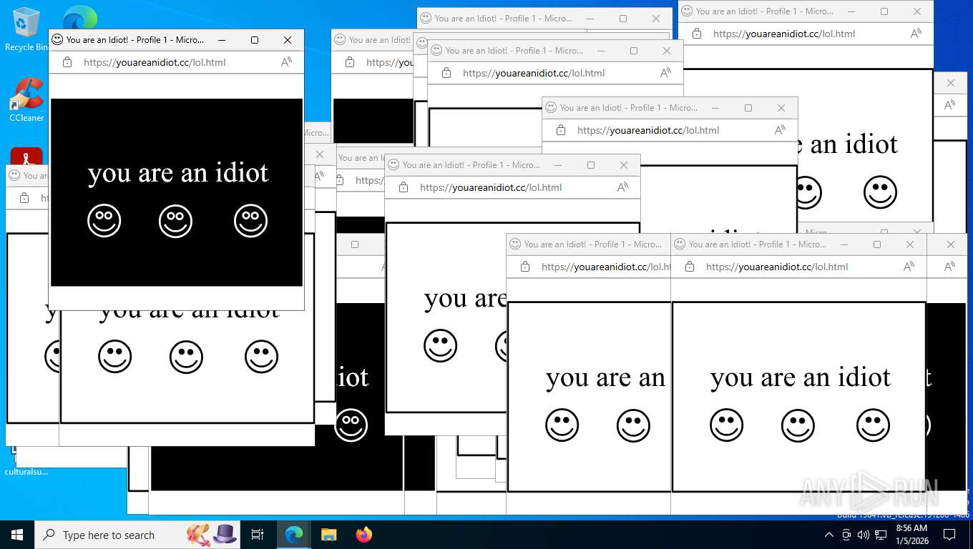Screen dimensions: 973x549
Task: Click middle white smiley on front black page
Action: tap(176, 221)
